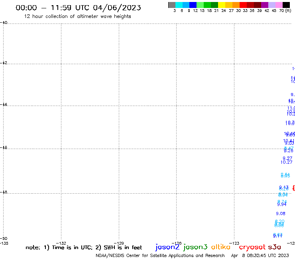Viewport: 295px width, 259px height.
Task: Click the title time range '00:00 – 11:59 UTC'
Action: pyautogui.click(x=53, y=8)
